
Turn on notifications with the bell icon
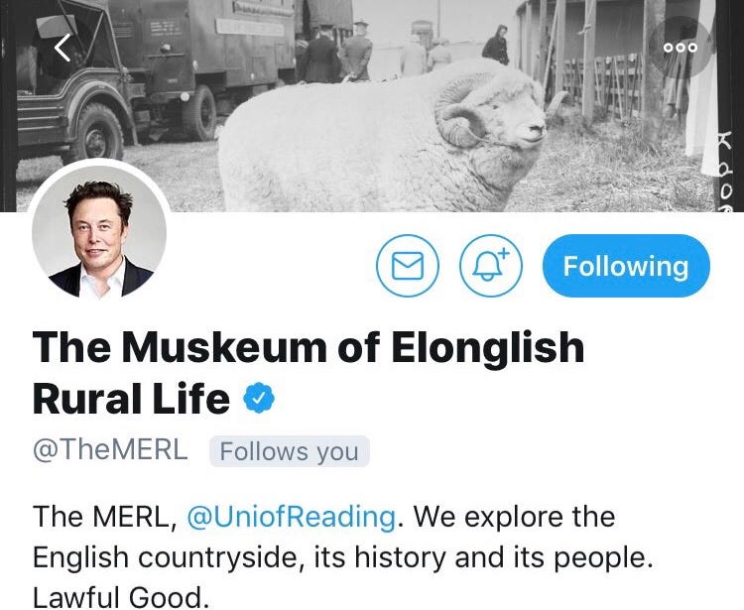pyautogui.click(x=491, y=266)
